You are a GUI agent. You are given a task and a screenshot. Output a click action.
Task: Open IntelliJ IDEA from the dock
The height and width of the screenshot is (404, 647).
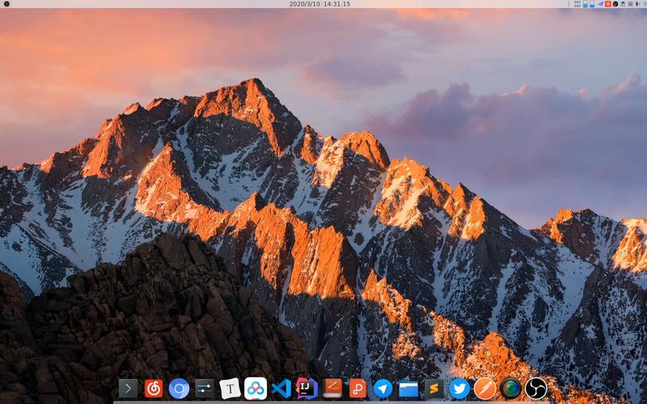[307, 389]
